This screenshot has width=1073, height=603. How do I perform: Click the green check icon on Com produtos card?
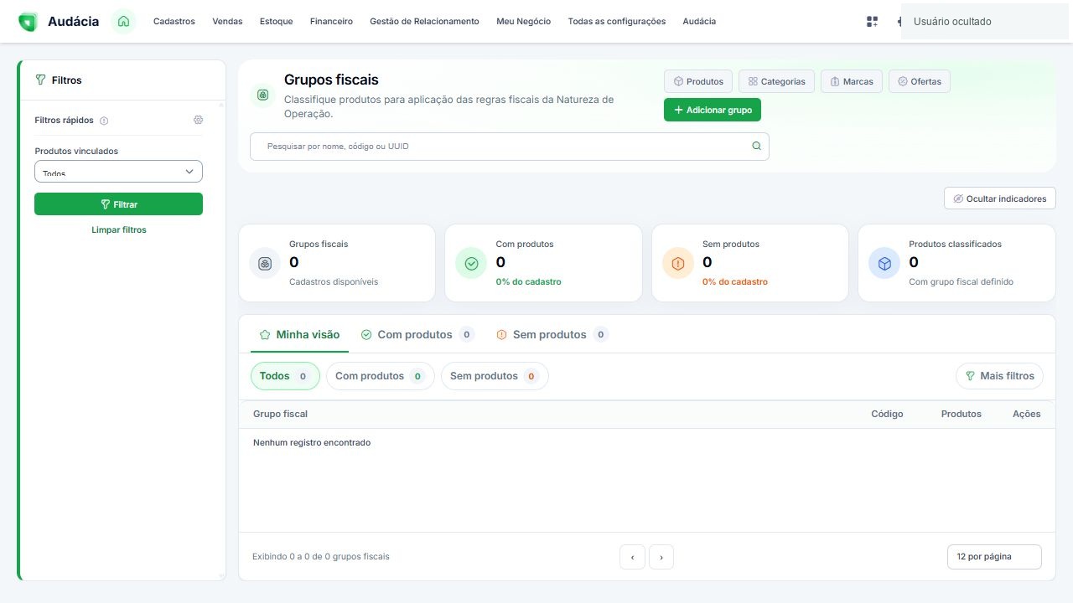(471, 263)
